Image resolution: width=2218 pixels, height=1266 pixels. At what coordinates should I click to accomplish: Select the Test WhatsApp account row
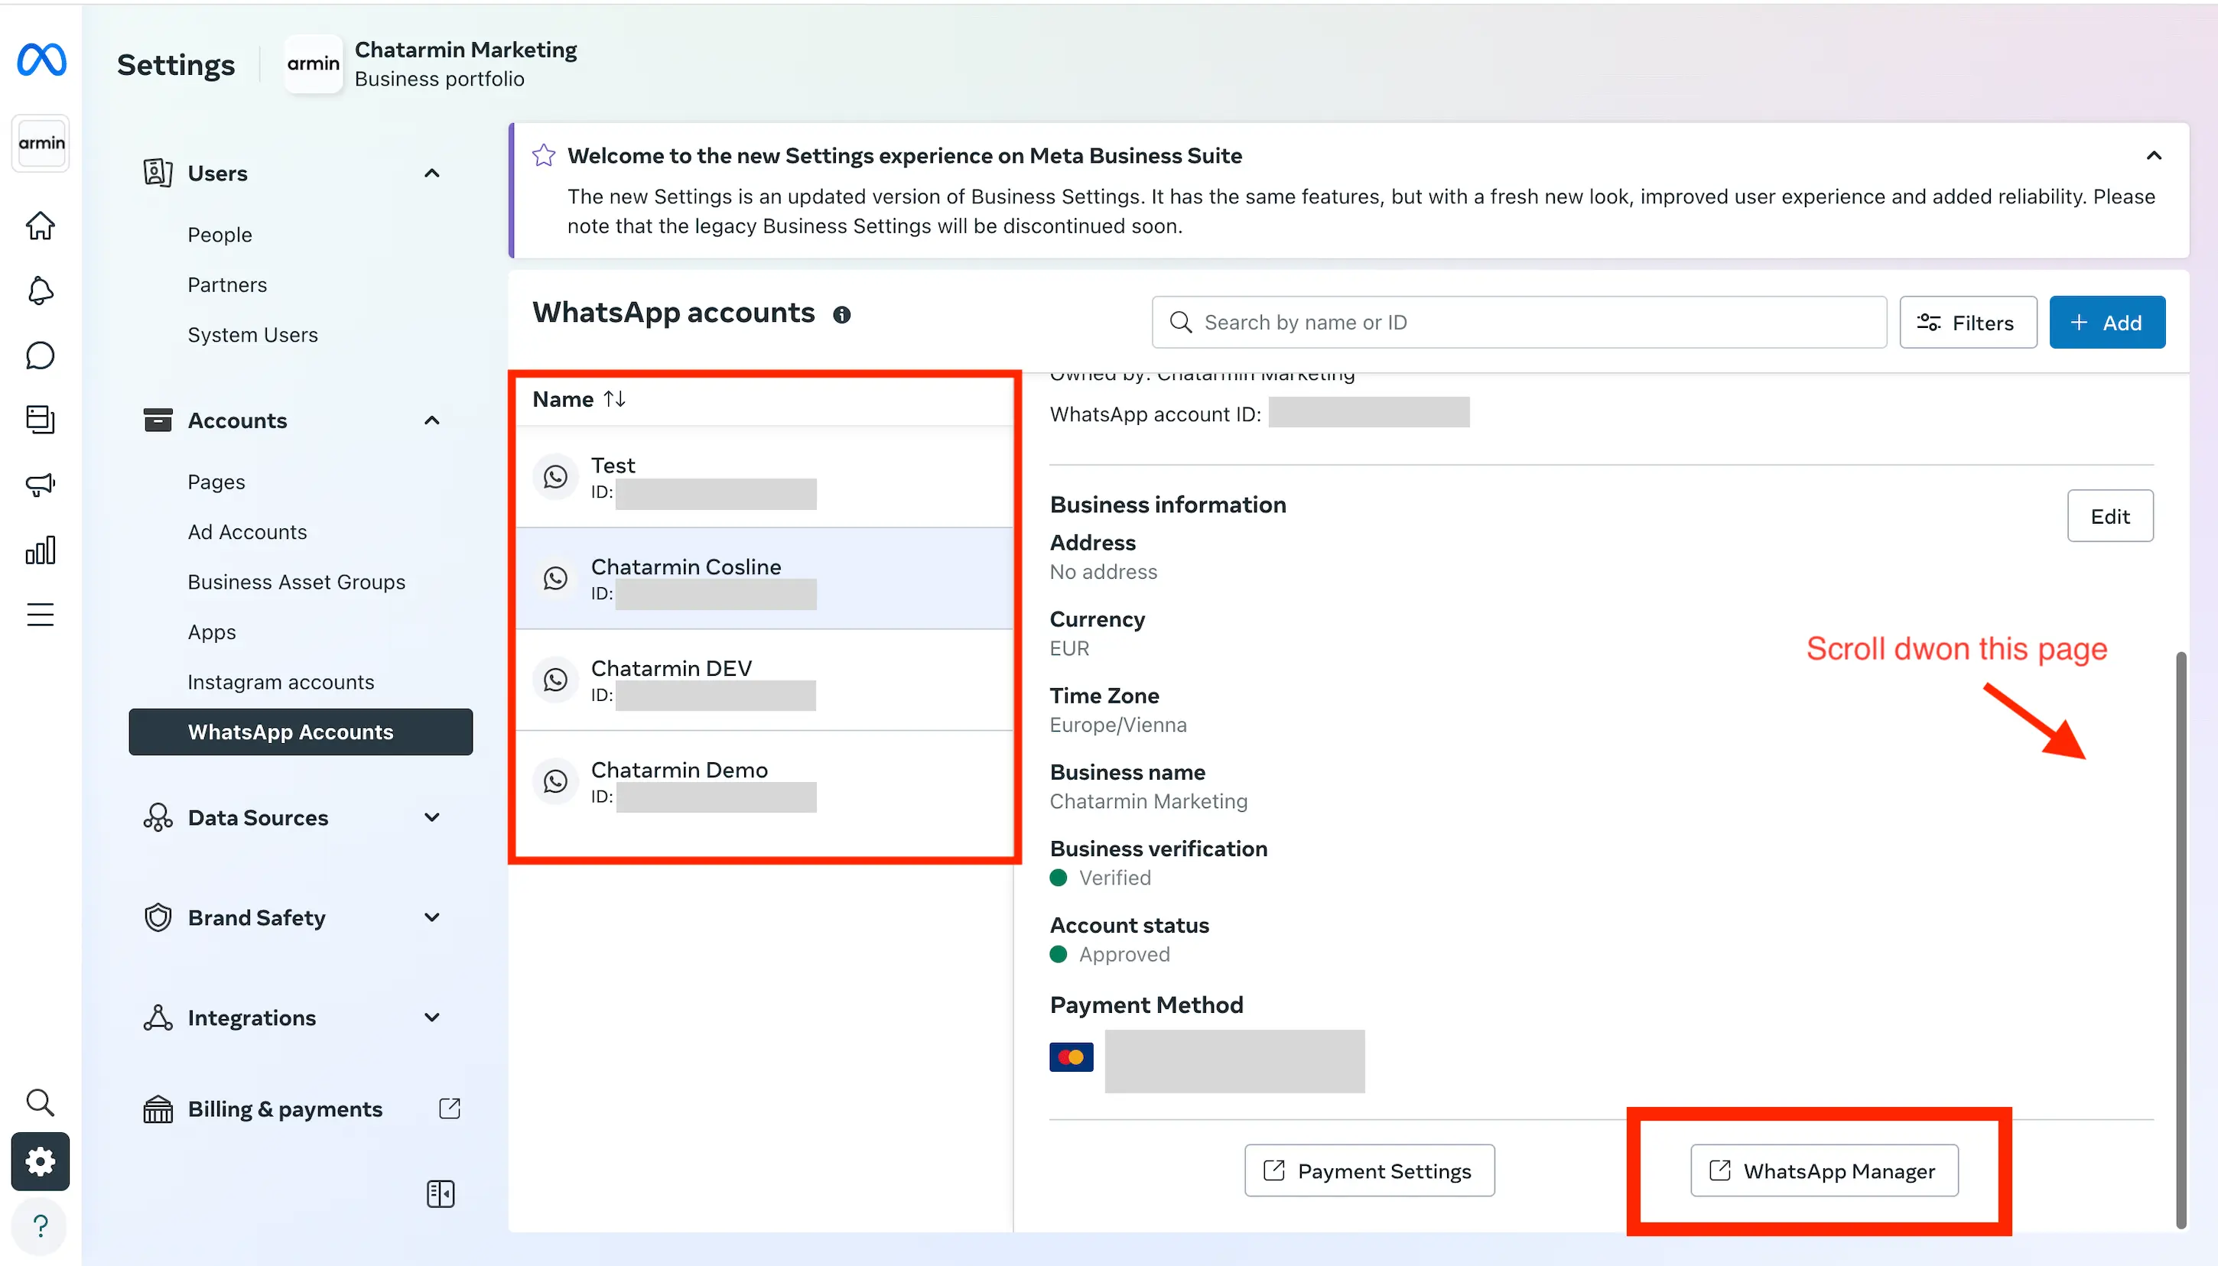pyautogui.click(x=765, y=477)
